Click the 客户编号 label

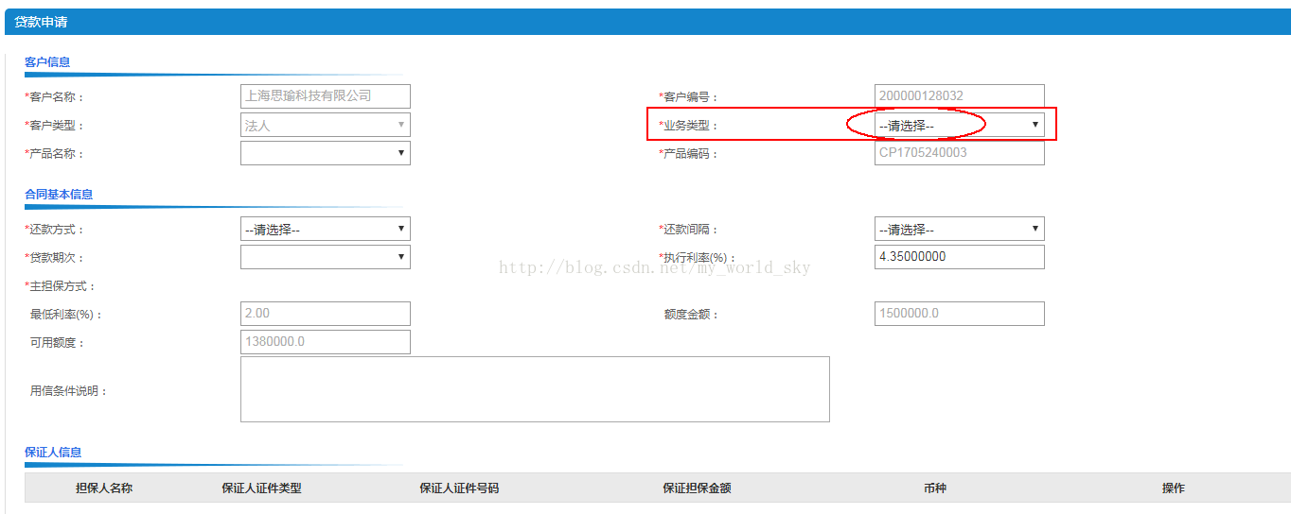689,97
